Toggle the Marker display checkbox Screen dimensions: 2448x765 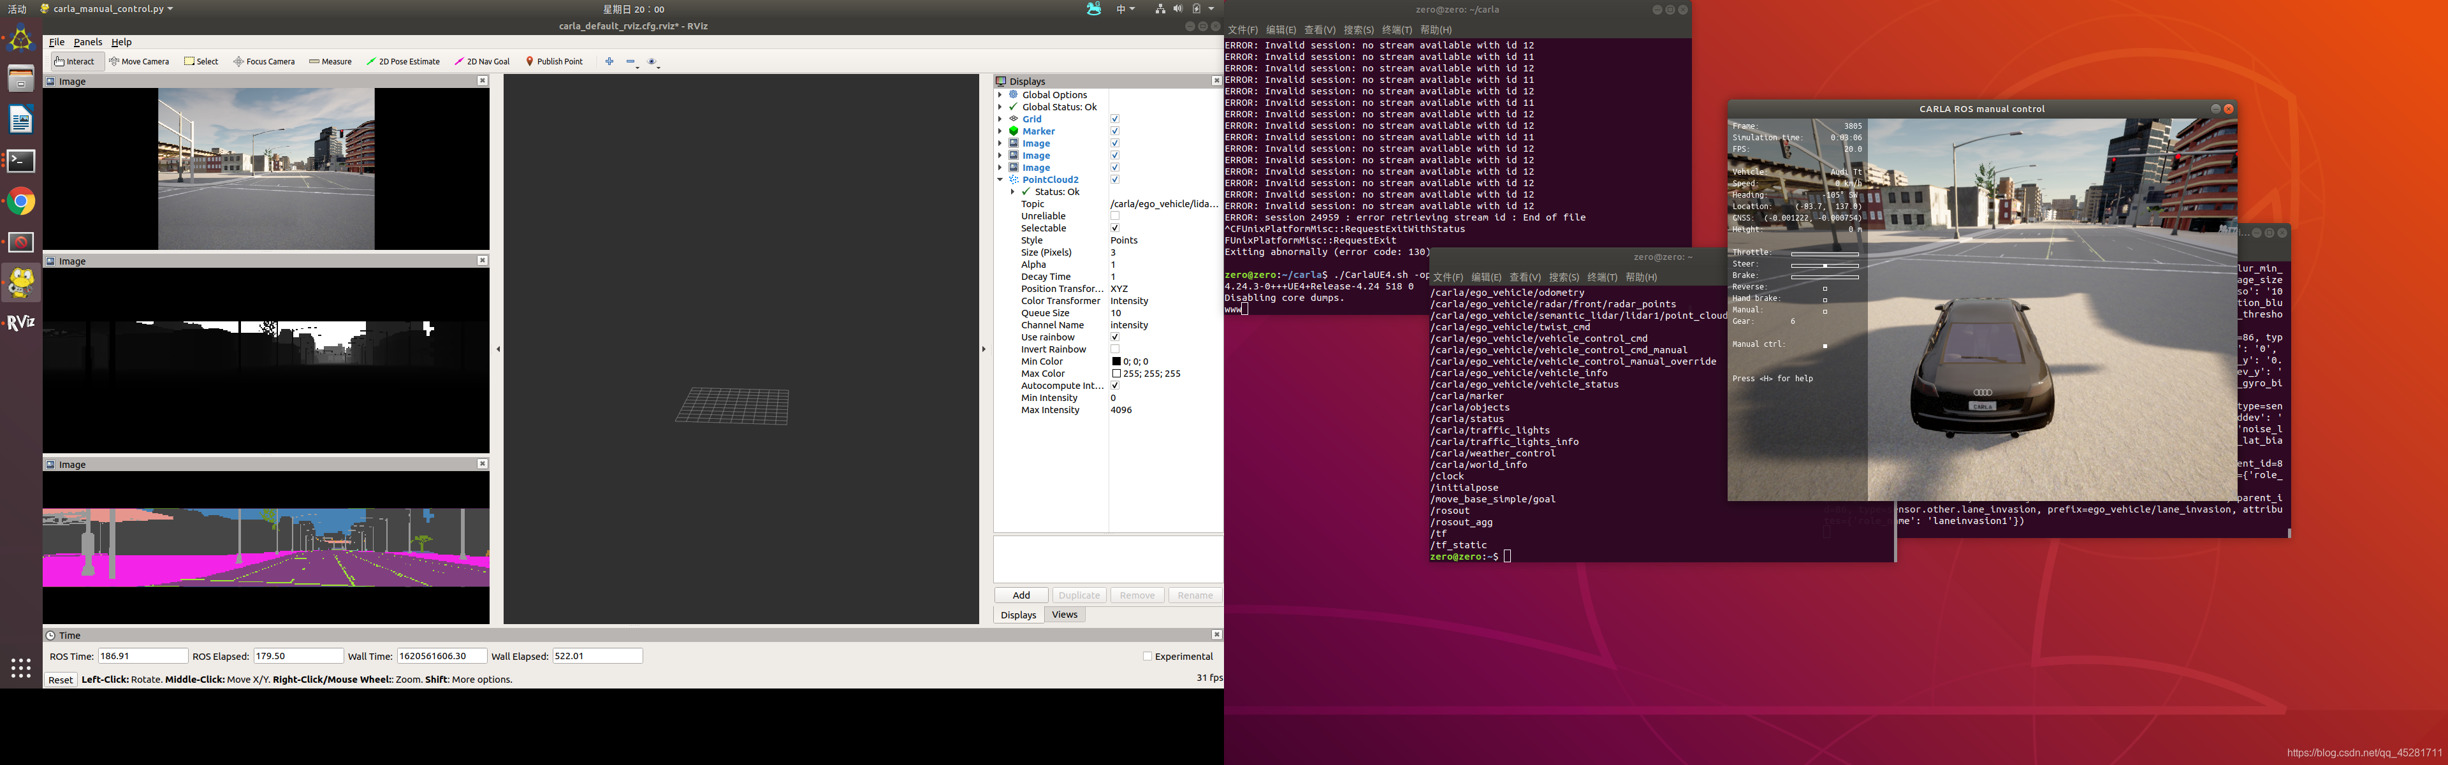coord(1115,131)
